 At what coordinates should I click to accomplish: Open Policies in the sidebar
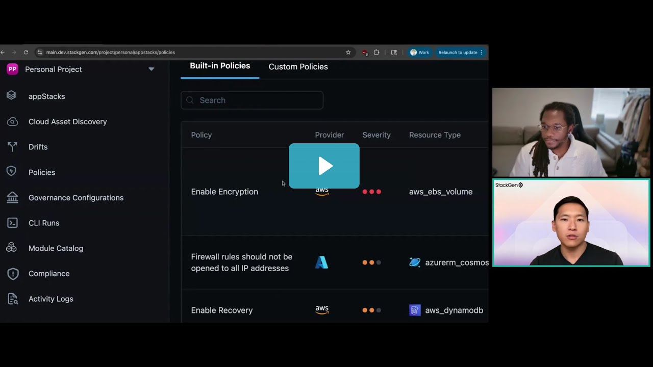42,172
